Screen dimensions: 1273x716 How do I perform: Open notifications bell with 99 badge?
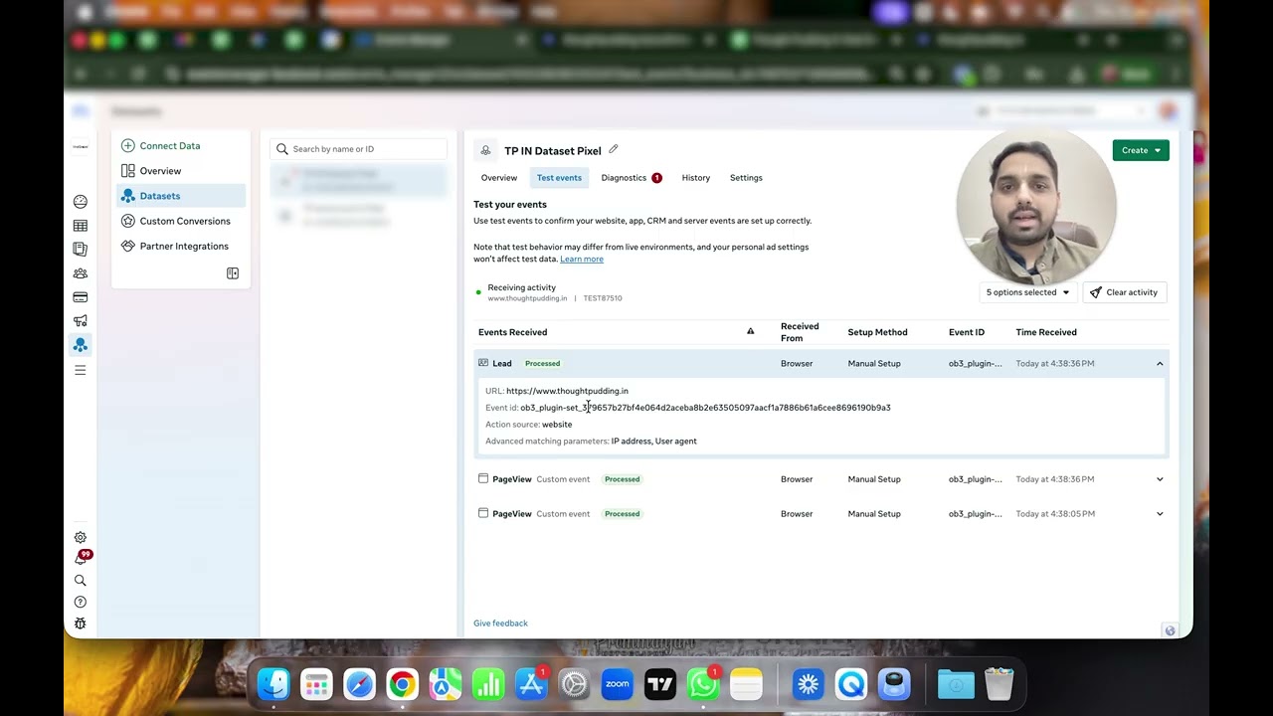point(81,559)
